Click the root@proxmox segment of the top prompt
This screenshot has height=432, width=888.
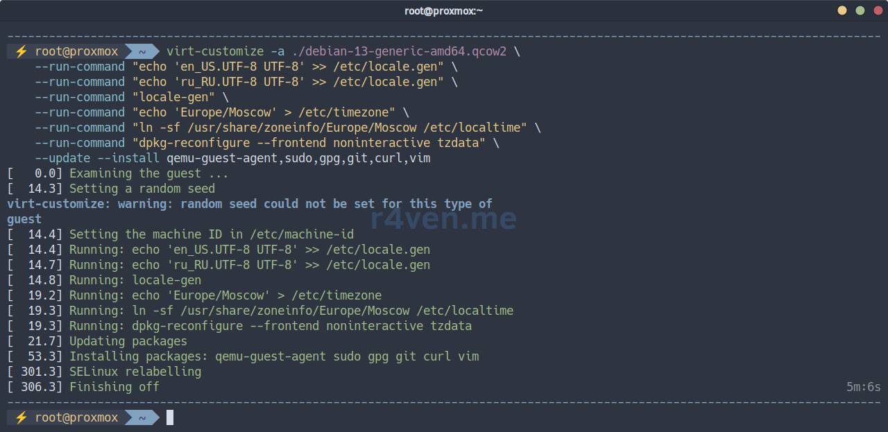(76, 51)
